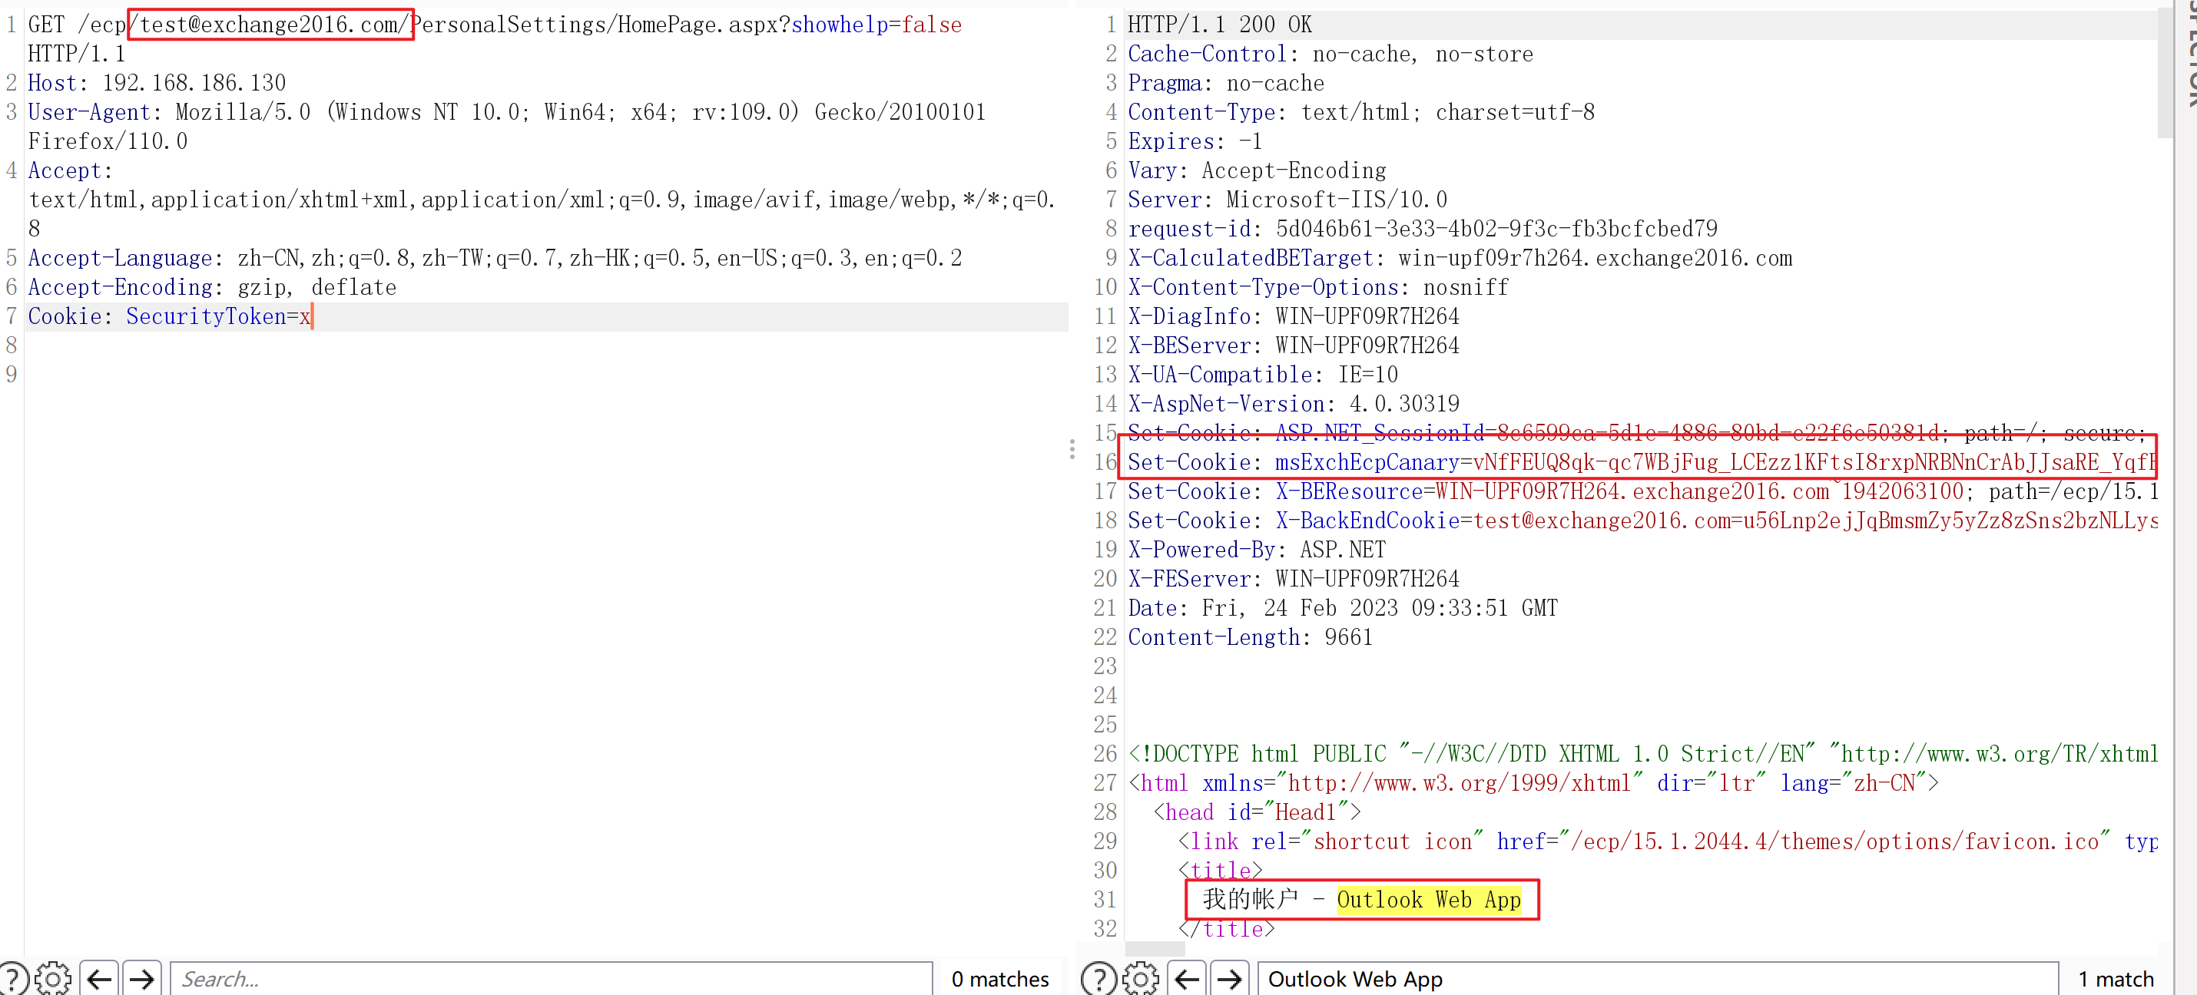2197x995 pixels.
Task: Go to next match in request search
Action: pyautogui.click(x=142, y=978)
